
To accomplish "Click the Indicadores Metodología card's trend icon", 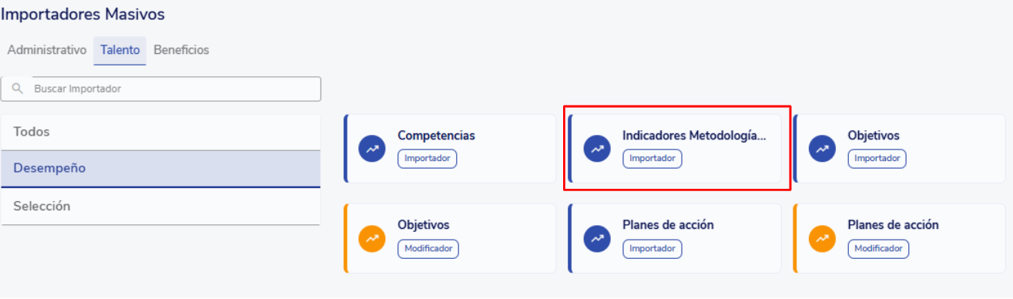I will coord(597,149).
